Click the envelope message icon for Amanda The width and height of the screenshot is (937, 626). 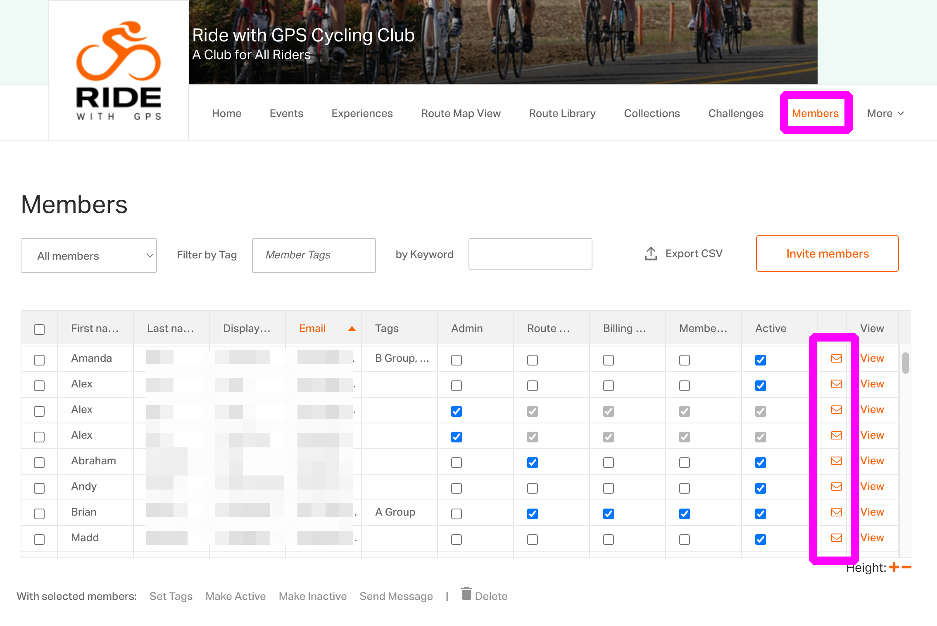tap(836, 358)
